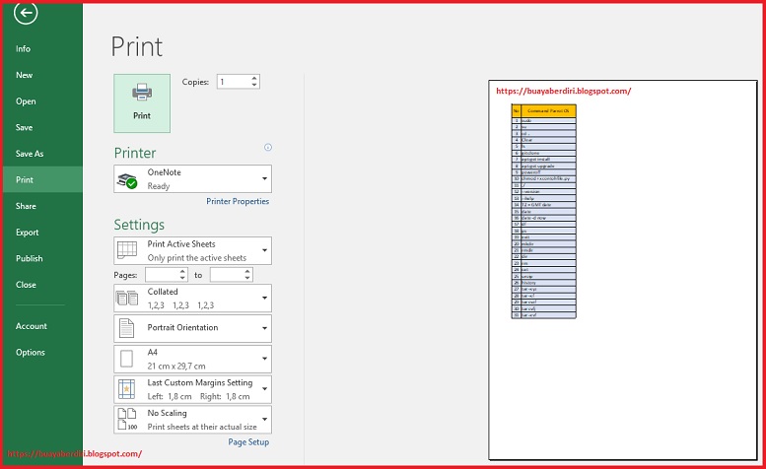This screenshot has height=469, width=766.
Task: Click the A4 paper size icon
Action: click(x=126, y=359)
